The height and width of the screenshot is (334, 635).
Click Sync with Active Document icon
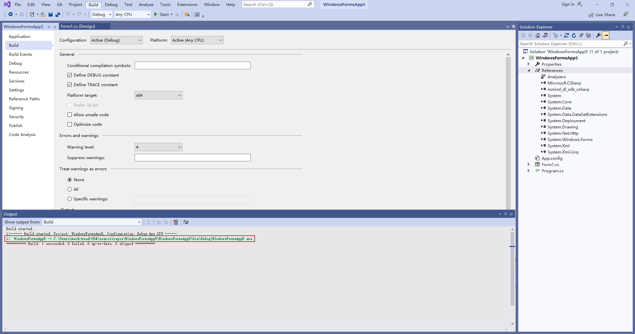(567, 35)
